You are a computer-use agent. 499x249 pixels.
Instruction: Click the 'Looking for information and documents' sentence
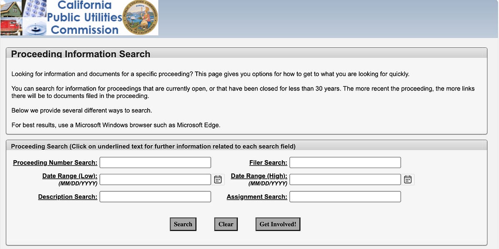210,74
